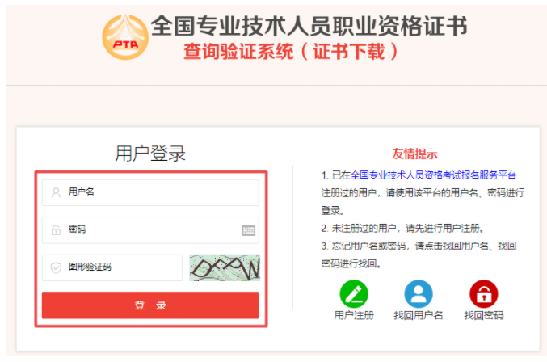547x362 pixels.
Task: Click the 全国专业技术人员职业资格证书 title heading
Action: pos(309,26)
